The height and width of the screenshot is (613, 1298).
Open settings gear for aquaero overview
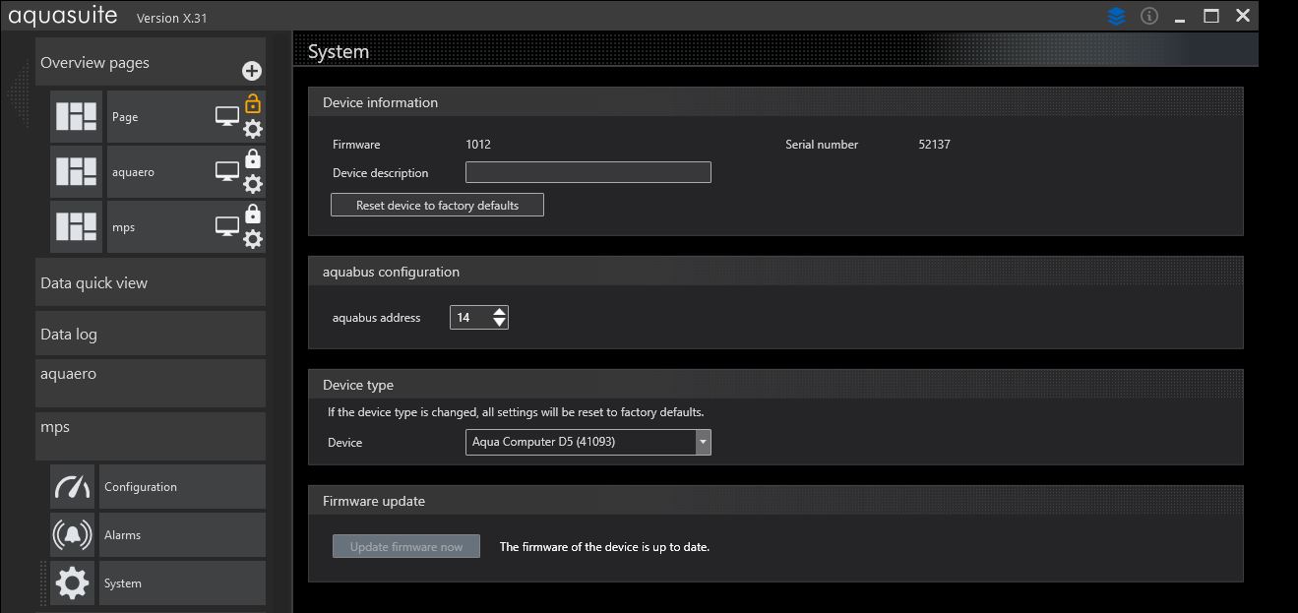click(253, 184)
